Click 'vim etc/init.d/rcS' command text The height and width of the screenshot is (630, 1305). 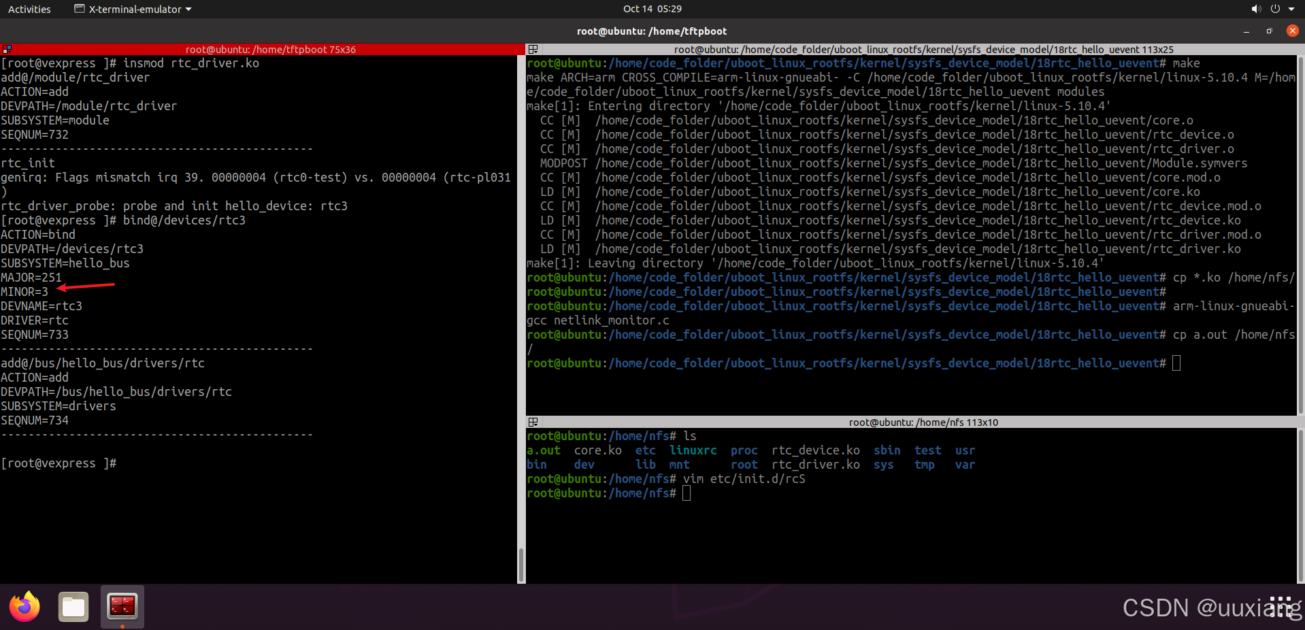(x=744, y=479)
